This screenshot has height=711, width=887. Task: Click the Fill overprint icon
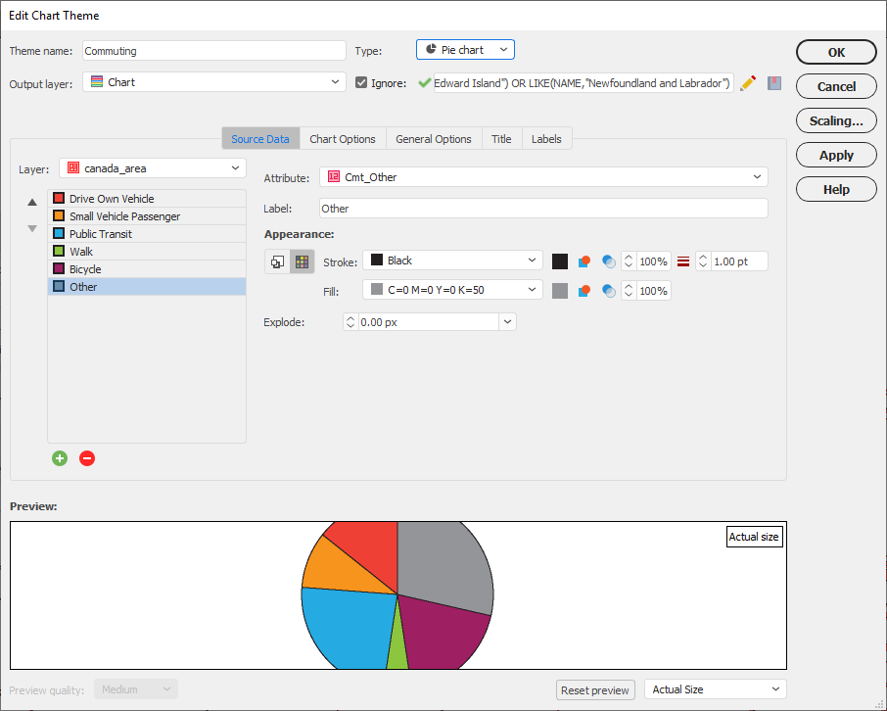pos(584,291)
